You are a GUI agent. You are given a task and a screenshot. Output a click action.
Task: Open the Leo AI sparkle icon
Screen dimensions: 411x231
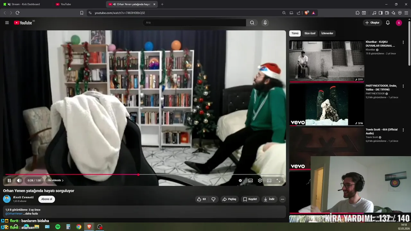coord(393,13)
